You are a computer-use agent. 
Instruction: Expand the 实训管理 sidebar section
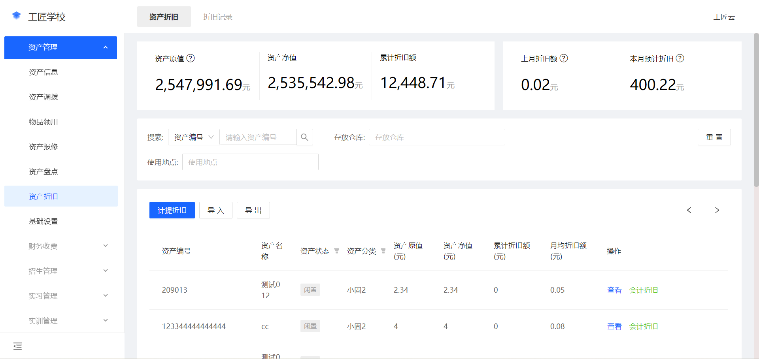pos(61,320)
